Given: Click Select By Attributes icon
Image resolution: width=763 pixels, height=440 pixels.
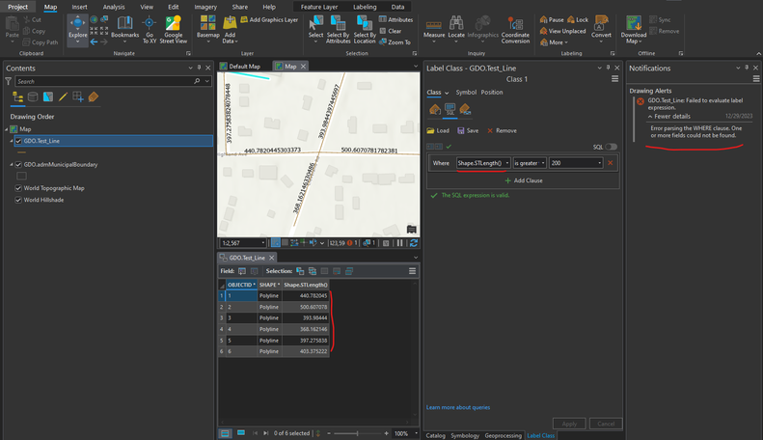Looking at the screenshot, I should tap(339, 26).
